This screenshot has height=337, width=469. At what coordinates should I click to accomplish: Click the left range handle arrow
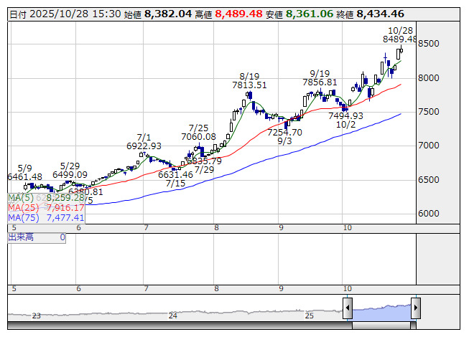tap(348, 308)
